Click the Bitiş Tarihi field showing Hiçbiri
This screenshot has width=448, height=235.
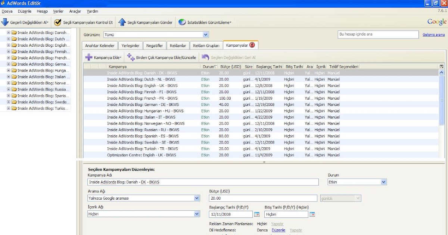(x=286, y=214)
